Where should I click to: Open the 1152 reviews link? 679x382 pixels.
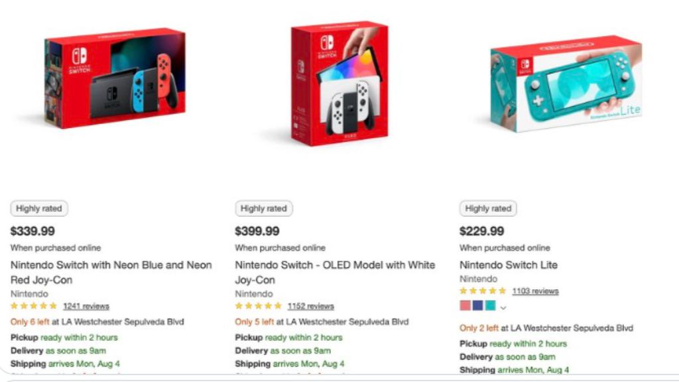point(310,306)
